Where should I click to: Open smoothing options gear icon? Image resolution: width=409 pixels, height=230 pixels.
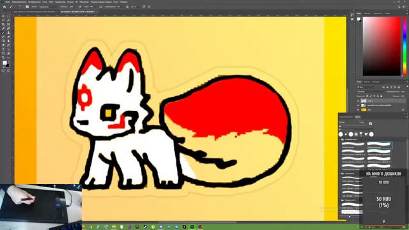tap(127, 7)
